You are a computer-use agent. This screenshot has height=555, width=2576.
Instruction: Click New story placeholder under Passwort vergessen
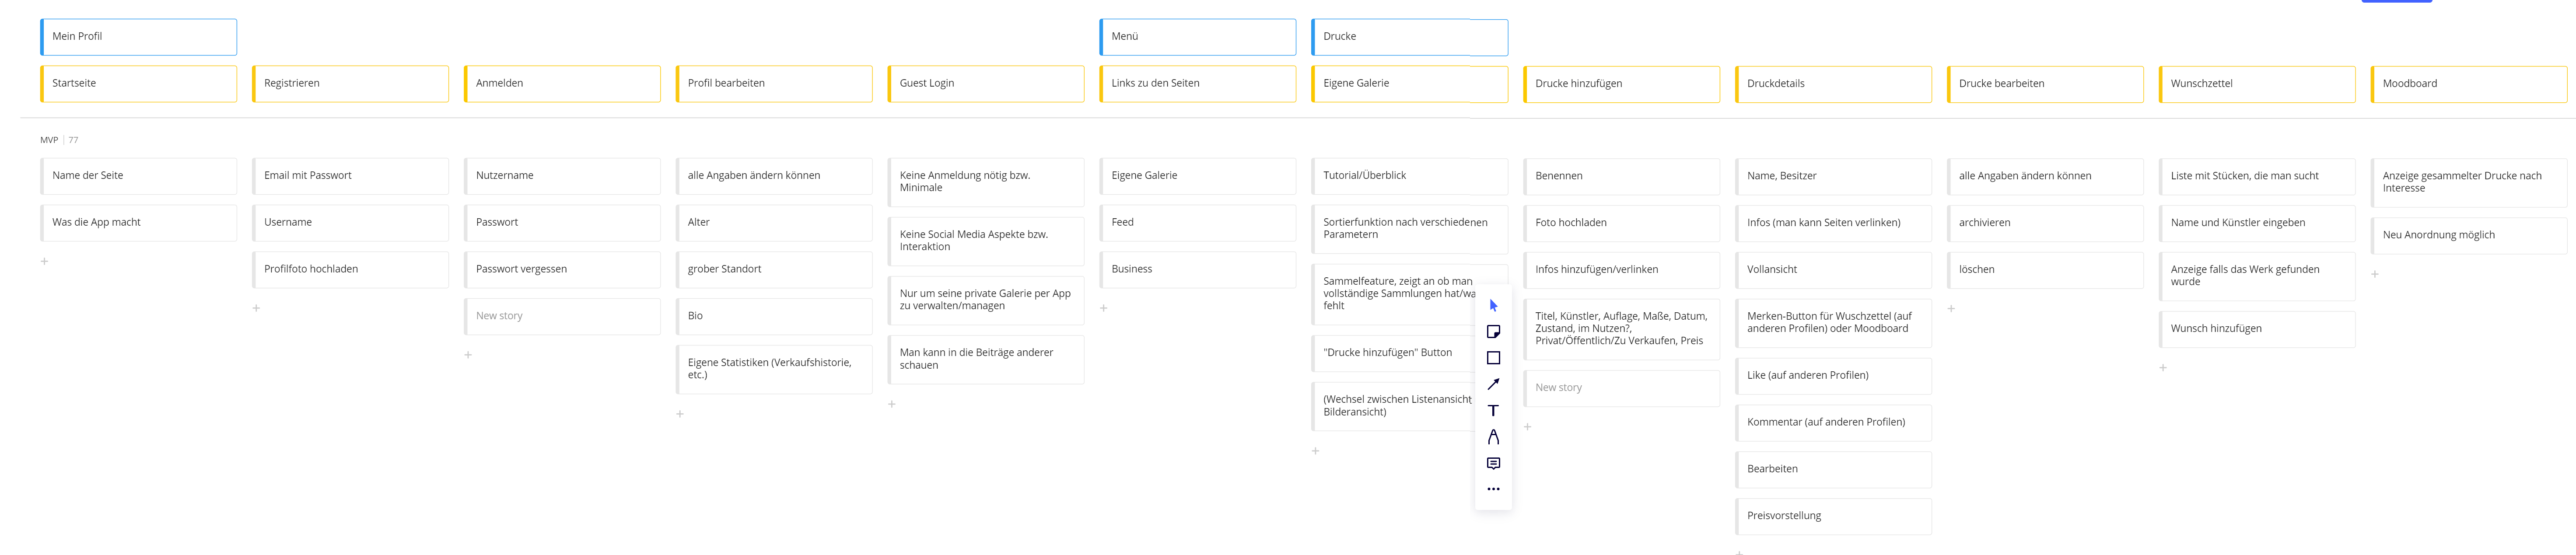point(562,316)
